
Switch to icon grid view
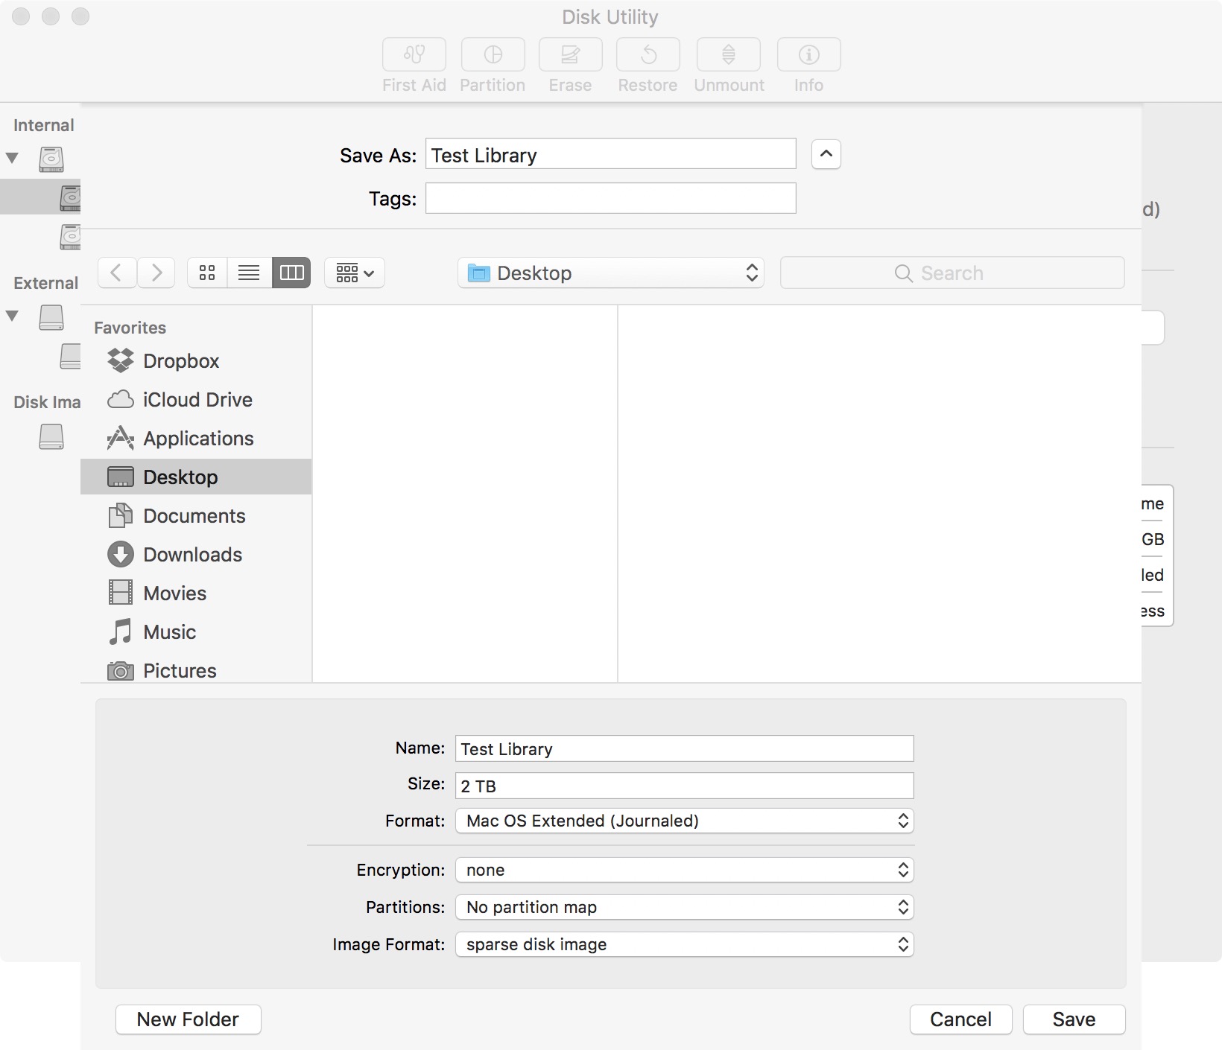tap(206, 273)
